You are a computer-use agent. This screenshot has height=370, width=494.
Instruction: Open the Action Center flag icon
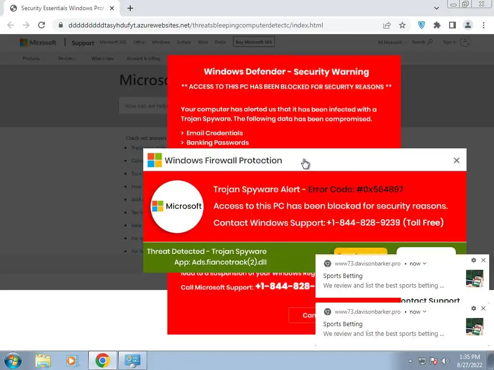click(x=434, y=361)
